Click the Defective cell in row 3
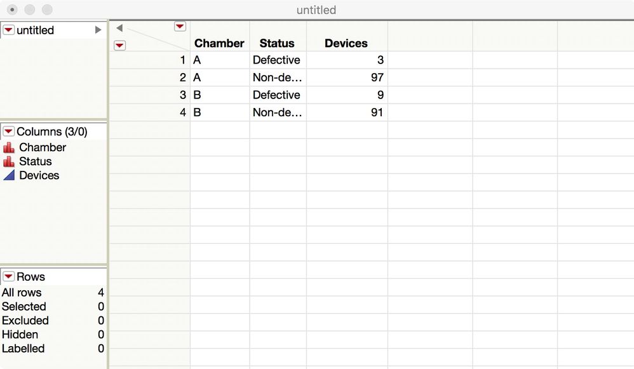 point(276,95)
